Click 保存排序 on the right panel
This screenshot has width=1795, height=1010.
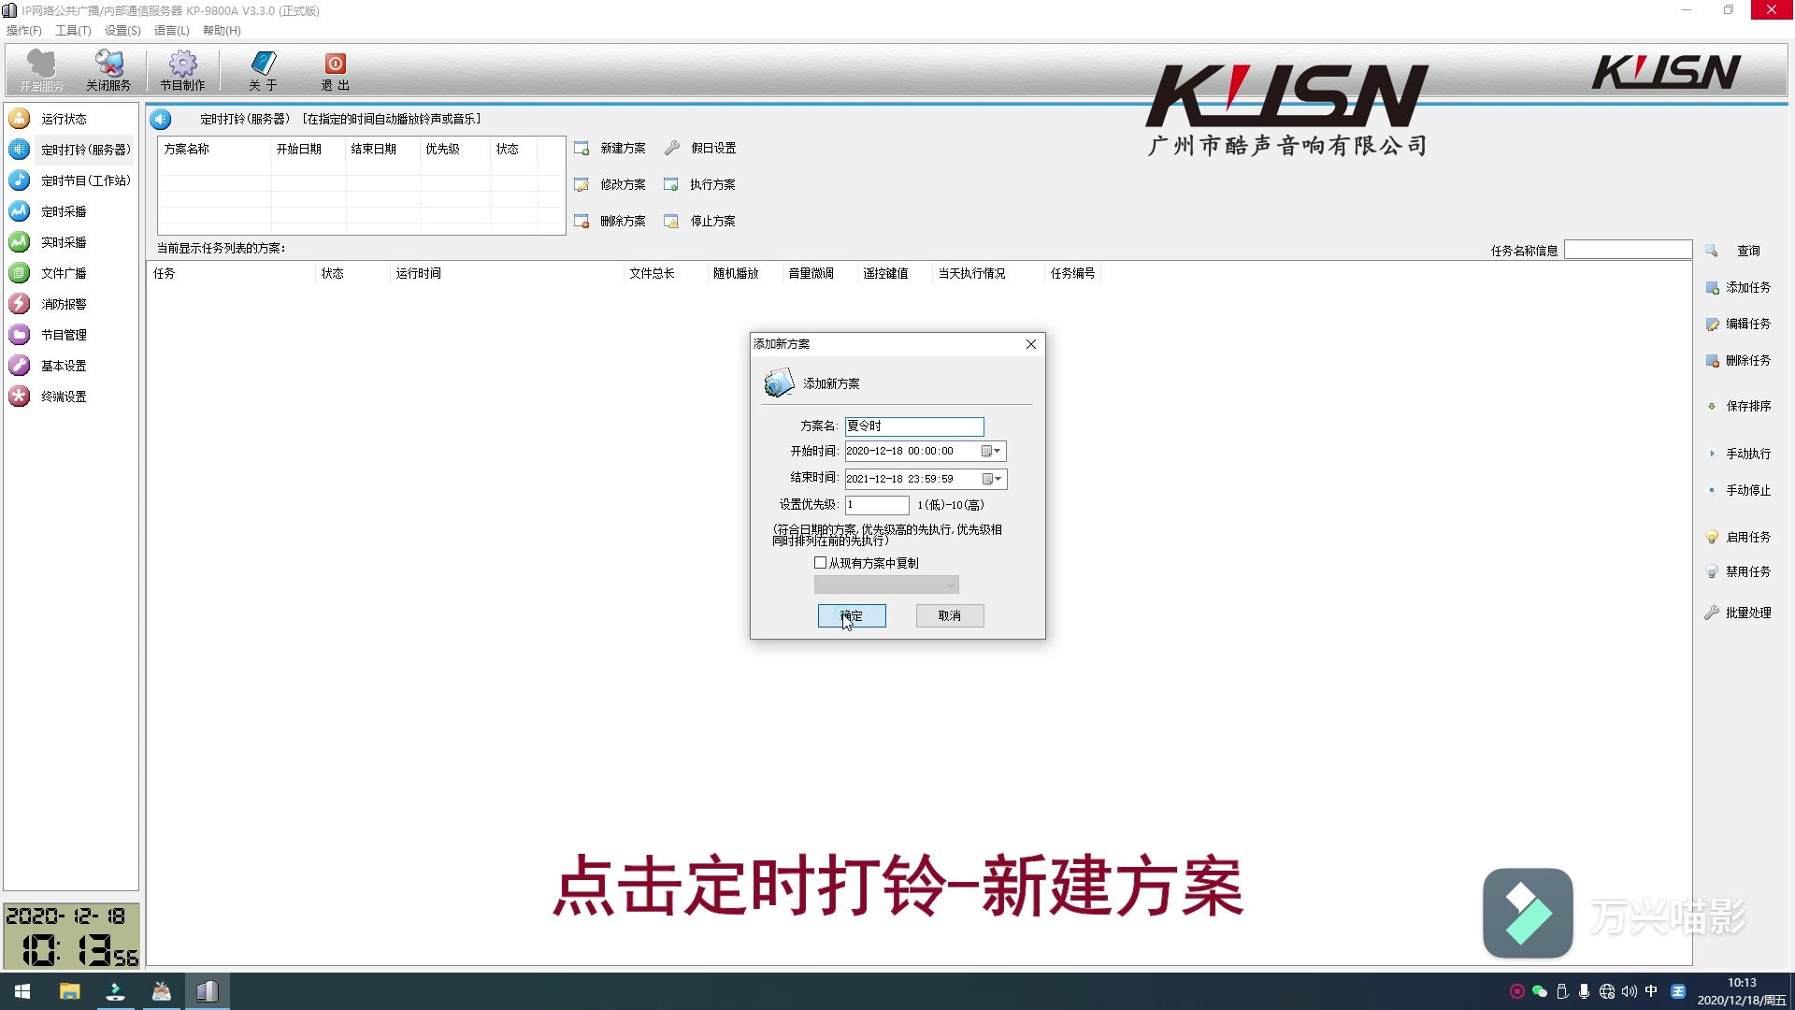(x=1739, y=406)
